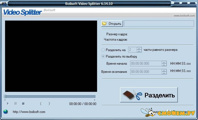Image resolution: width=198 pixels, height=120 pixels.
Task: Pause the video playback
Action: (16, 104)
